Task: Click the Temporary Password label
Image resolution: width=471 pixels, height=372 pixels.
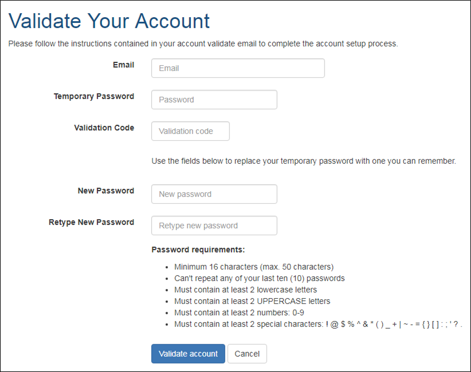Action: point(93,96)
